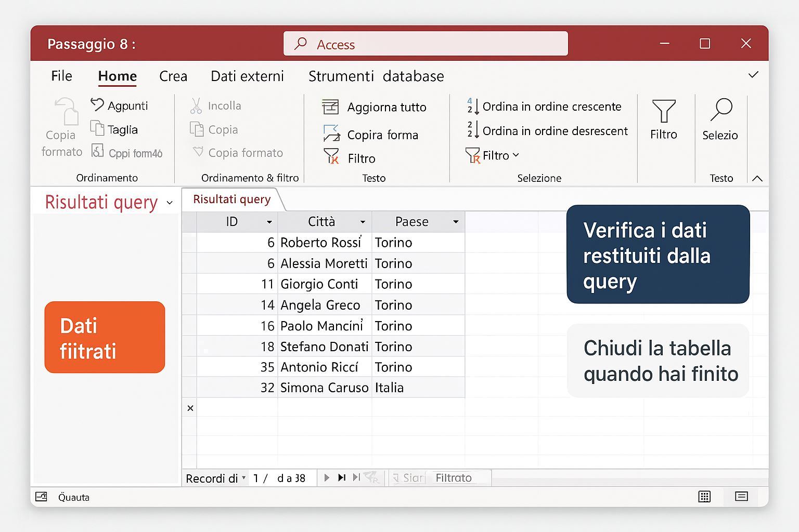Click the Copira forma icon
This screenshot has width=799, height=532.
331,134
